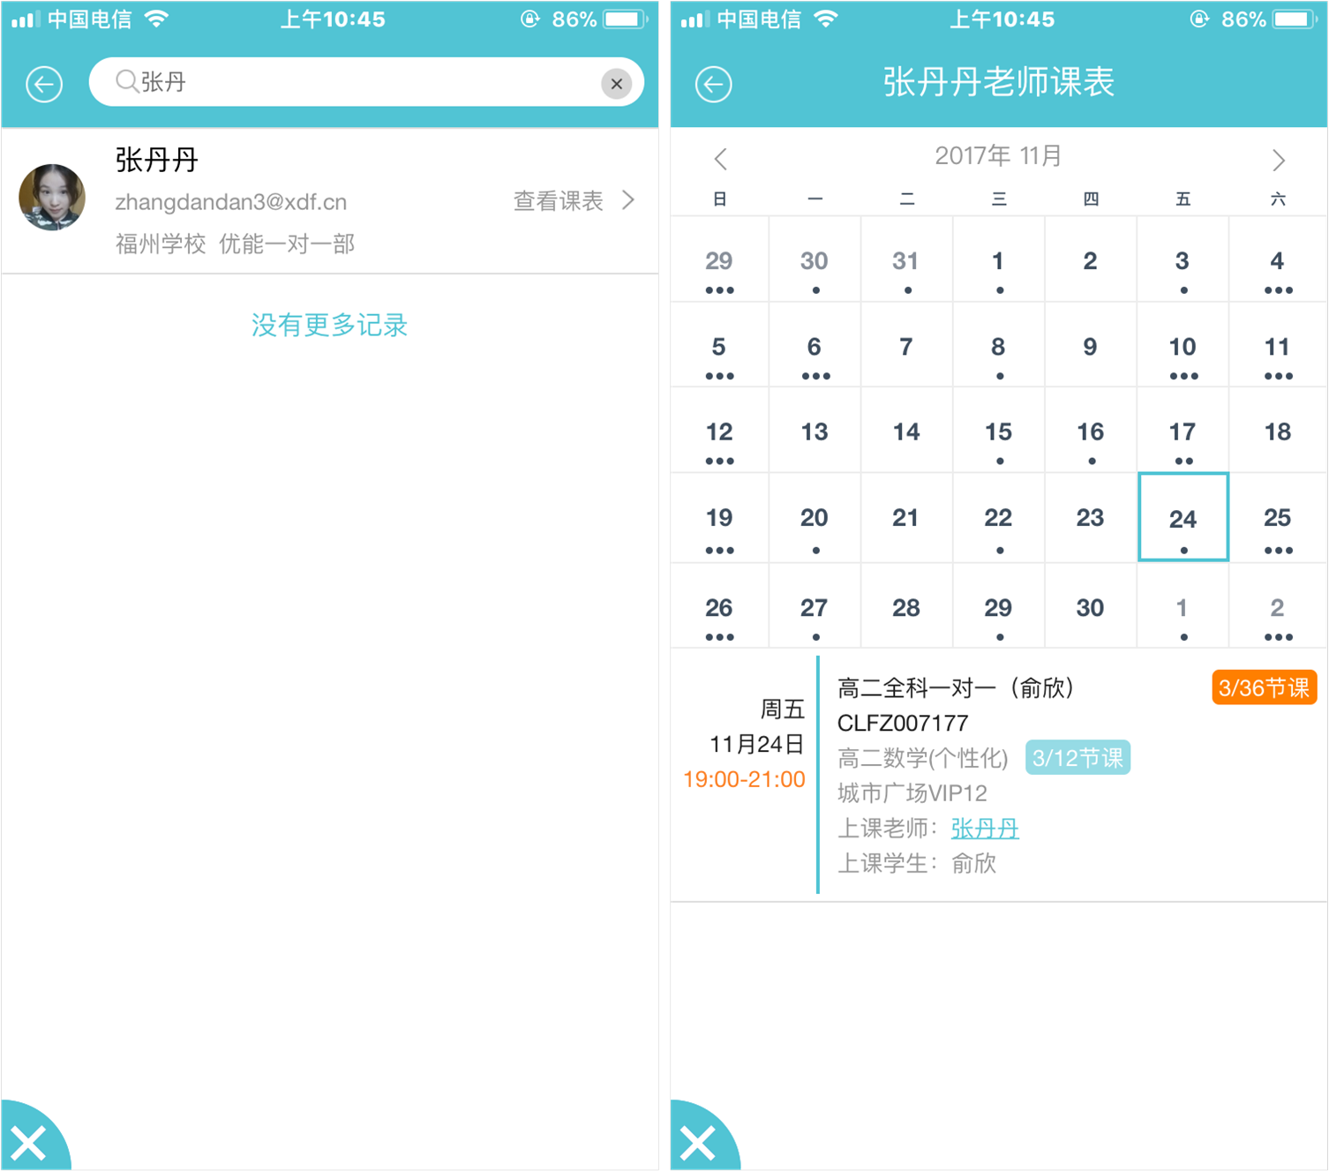Select November 17 on the calendar

click(x=1183, y=432)
